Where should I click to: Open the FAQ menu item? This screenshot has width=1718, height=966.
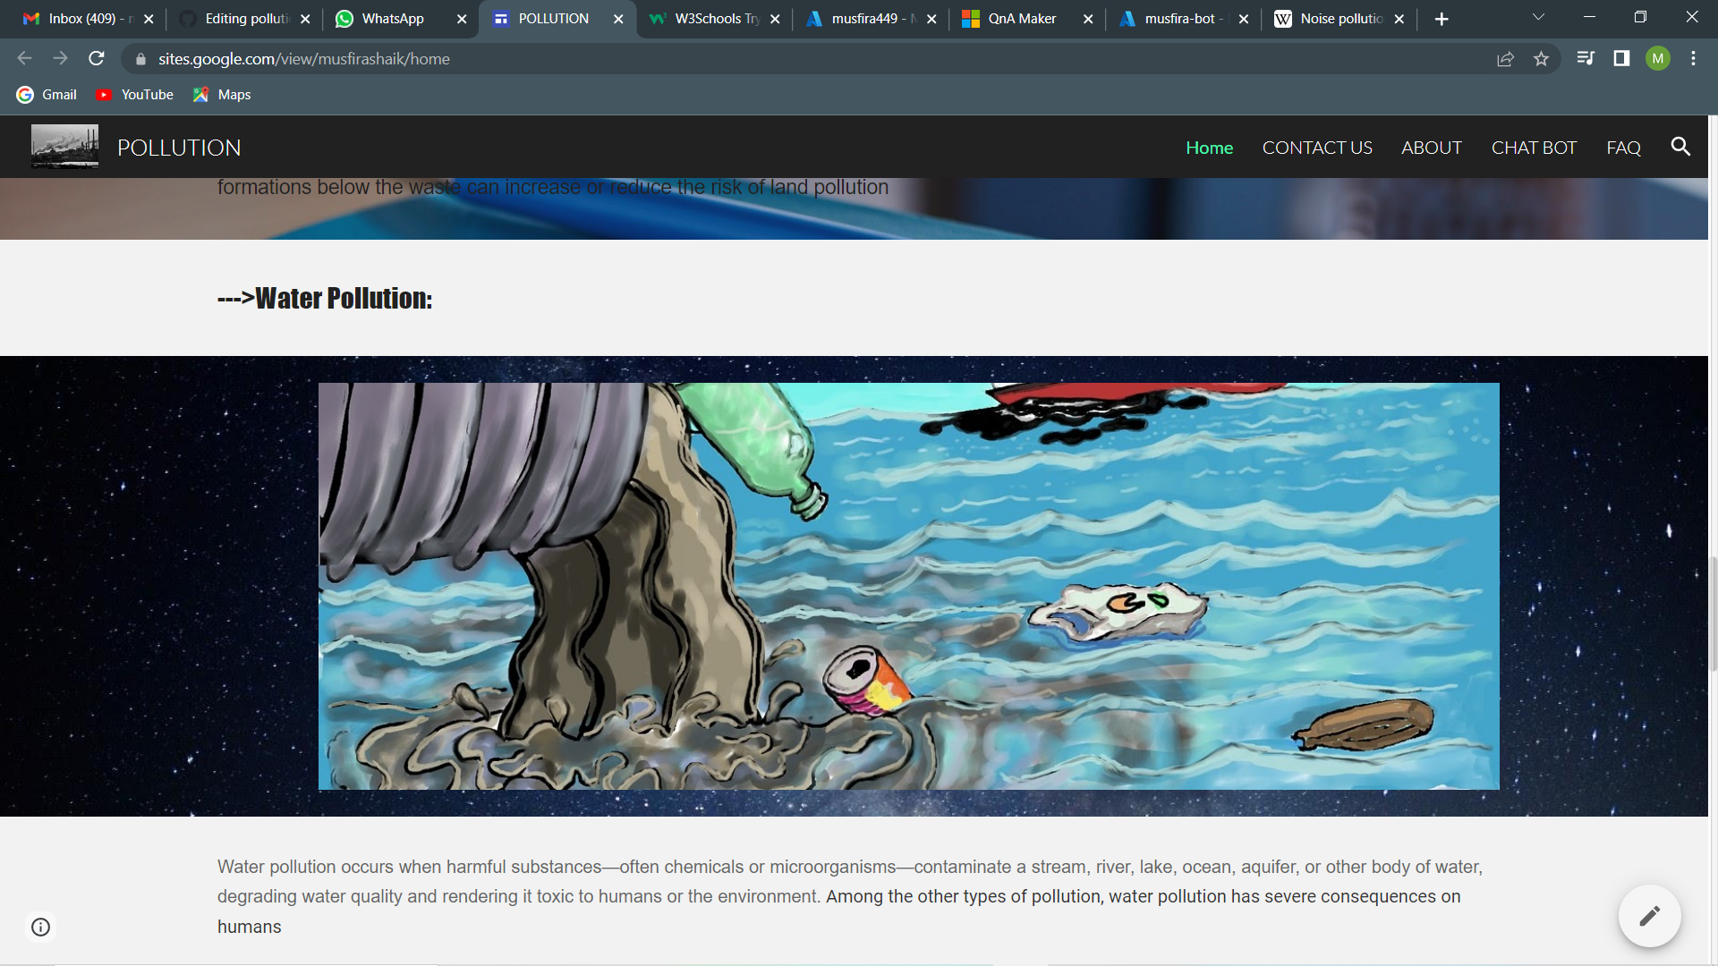[x=1623, y=147]
